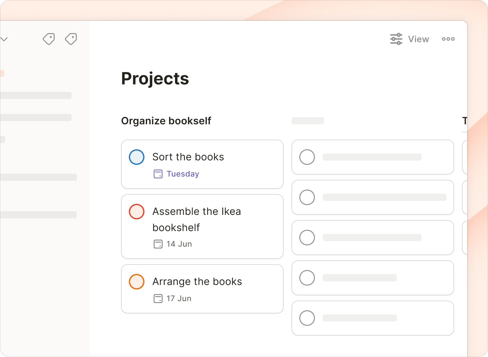Tick the last placeholder task circle
The height and width of the screenshot is (357, 488).
tap(307, 318)
